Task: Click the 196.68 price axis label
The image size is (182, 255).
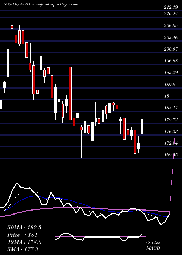Action: point(170,61)
